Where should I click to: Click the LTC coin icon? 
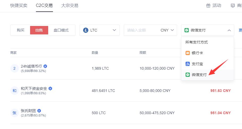click(86, 30)
